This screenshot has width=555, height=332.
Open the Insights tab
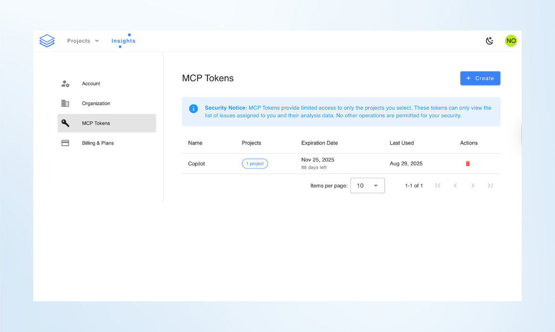click(123, 41)
